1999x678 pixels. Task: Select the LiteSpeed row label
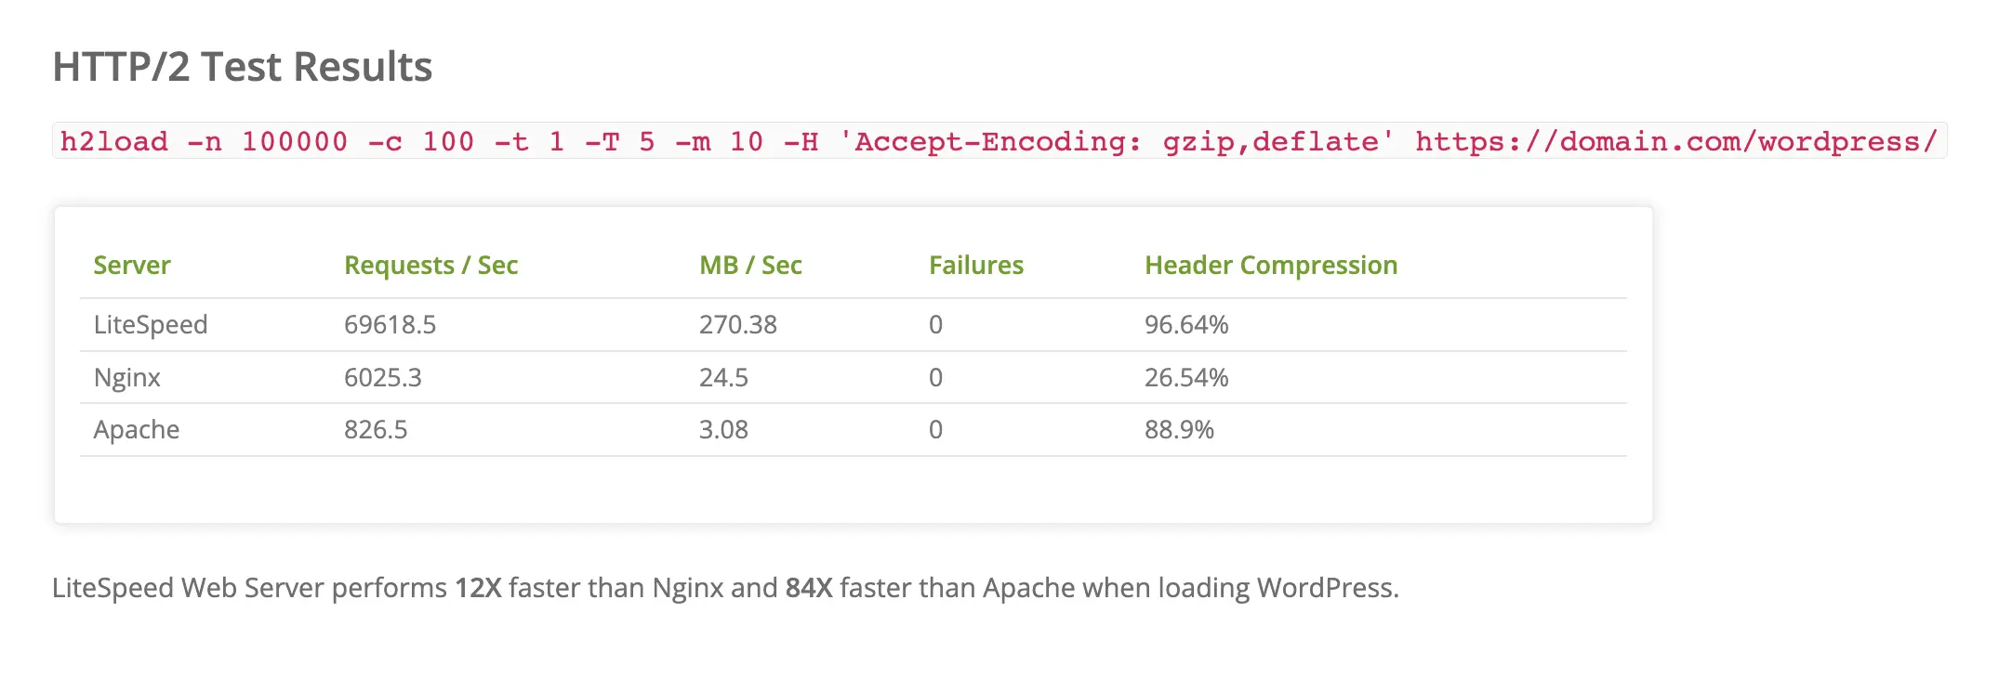coord(151,325)
